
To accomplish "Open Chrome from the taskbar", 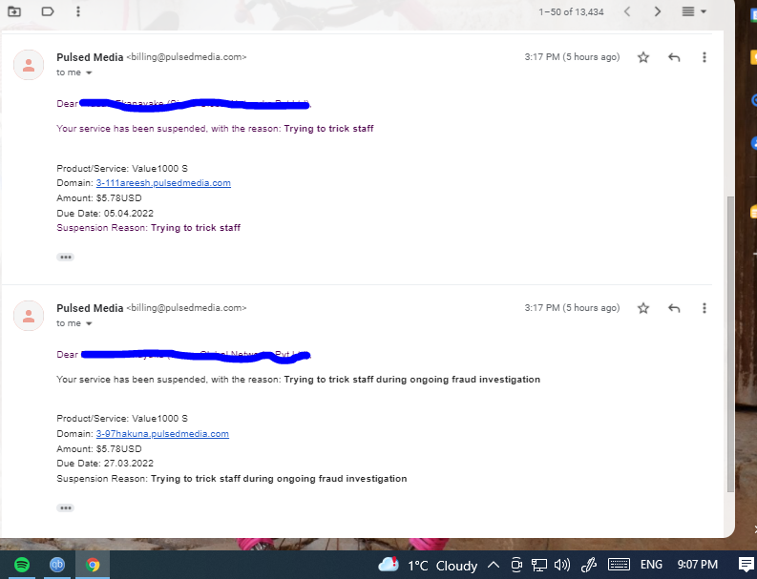I will click(x=93, y=565).
